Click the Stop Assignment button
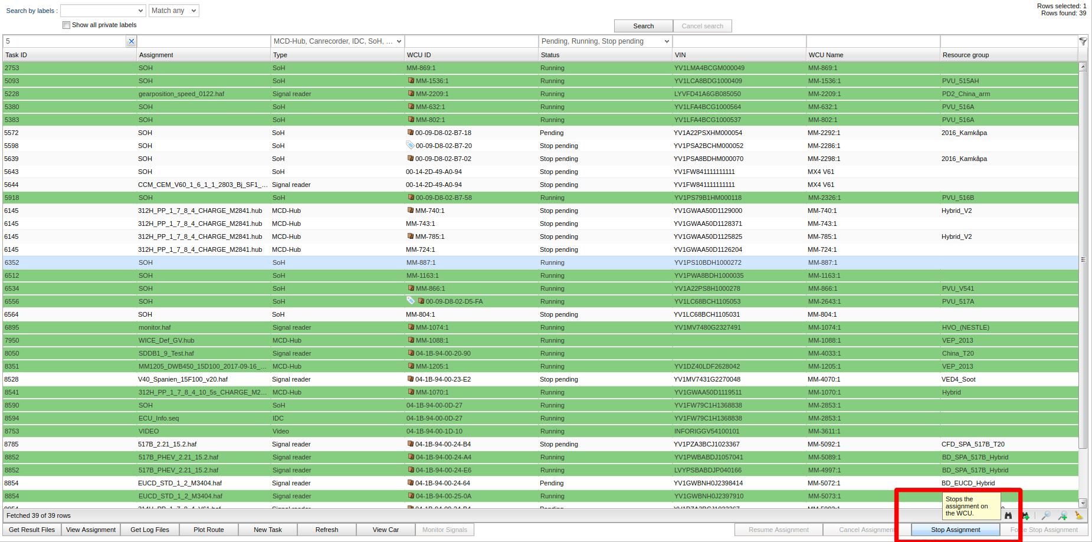The image size is (1092, 542). tap(955, 530)
